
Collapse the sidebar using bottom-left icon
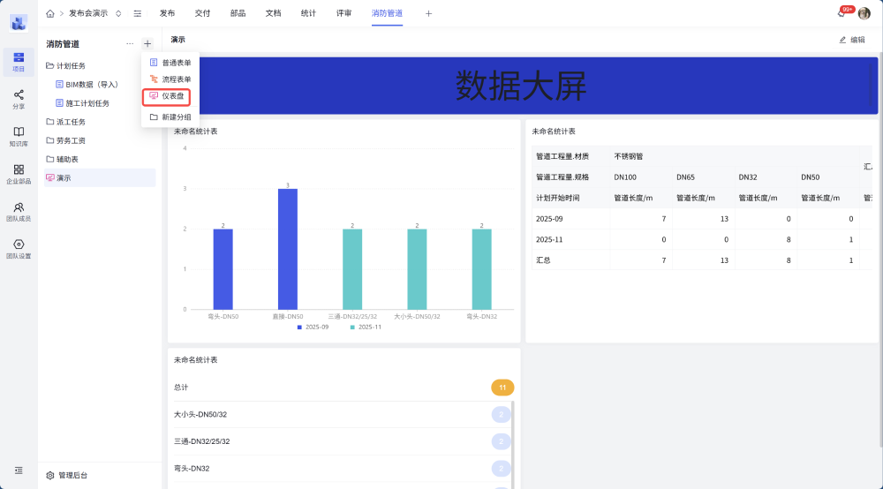(x=19, y=470)
